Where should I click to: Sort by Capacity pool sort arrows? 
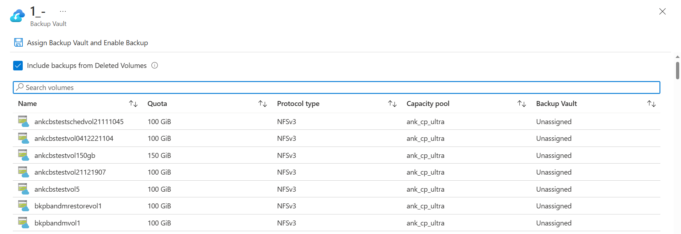click(x=522, y=103)
